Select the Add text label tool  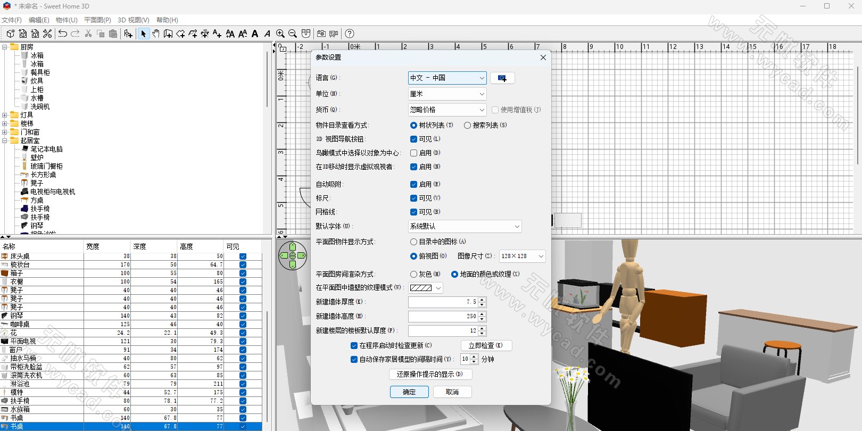click(x=217, y=34)
